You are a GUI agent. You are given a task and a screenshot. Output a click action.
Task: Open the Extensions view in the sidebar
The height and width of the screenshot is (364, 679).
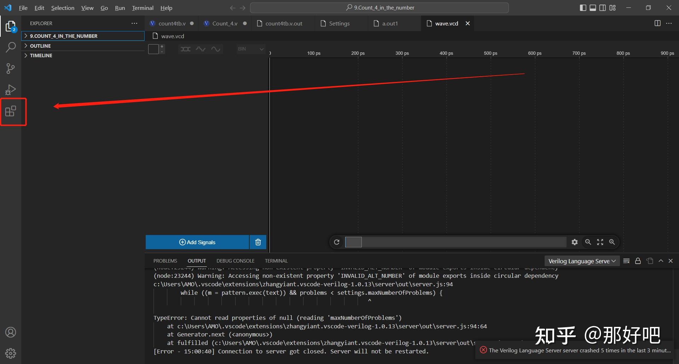11,111
